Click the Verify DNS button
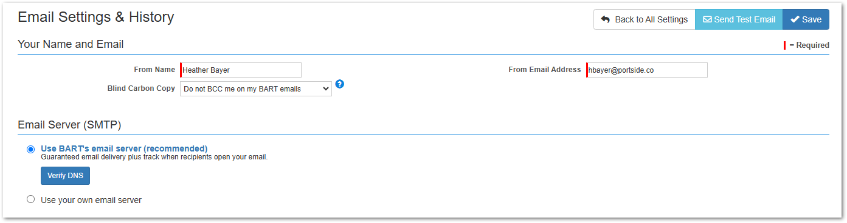 tap(65, 176)
